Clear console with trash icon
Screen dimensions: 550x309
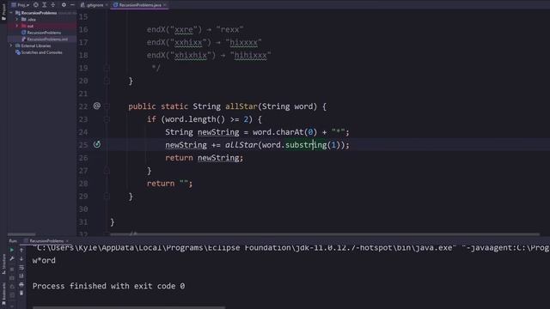(x=21, y=293)
